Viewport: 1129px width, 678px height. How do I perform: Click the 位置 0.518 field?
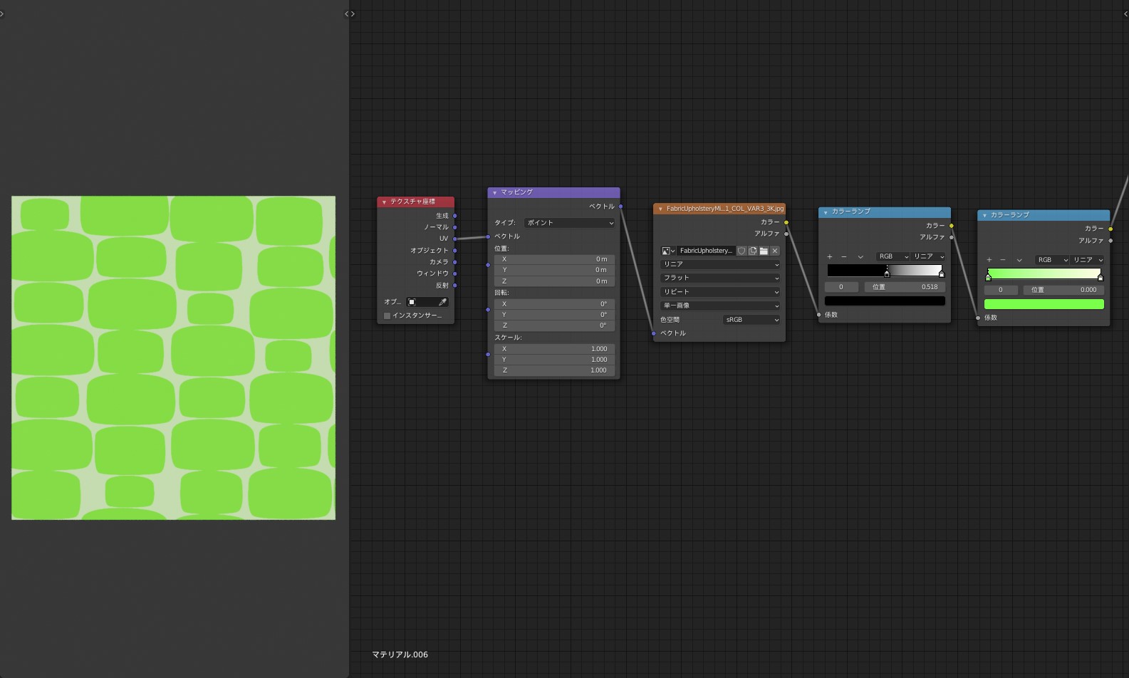pyautogui.click(x=905, y=287)
